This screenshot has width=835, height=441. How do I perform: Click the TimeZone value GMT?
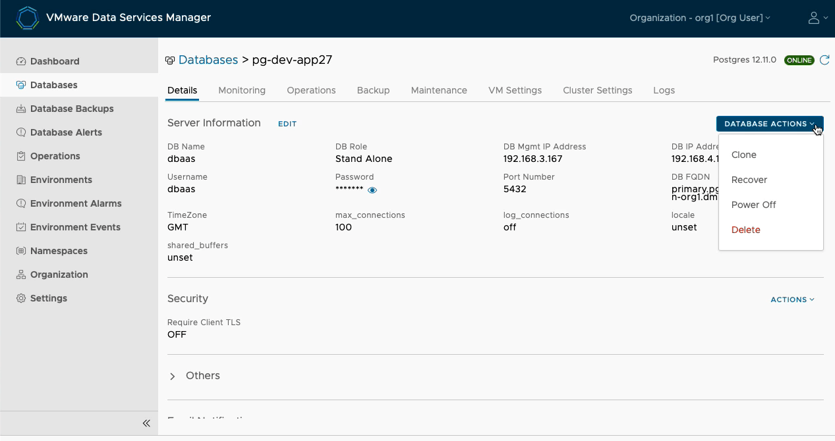178,227
